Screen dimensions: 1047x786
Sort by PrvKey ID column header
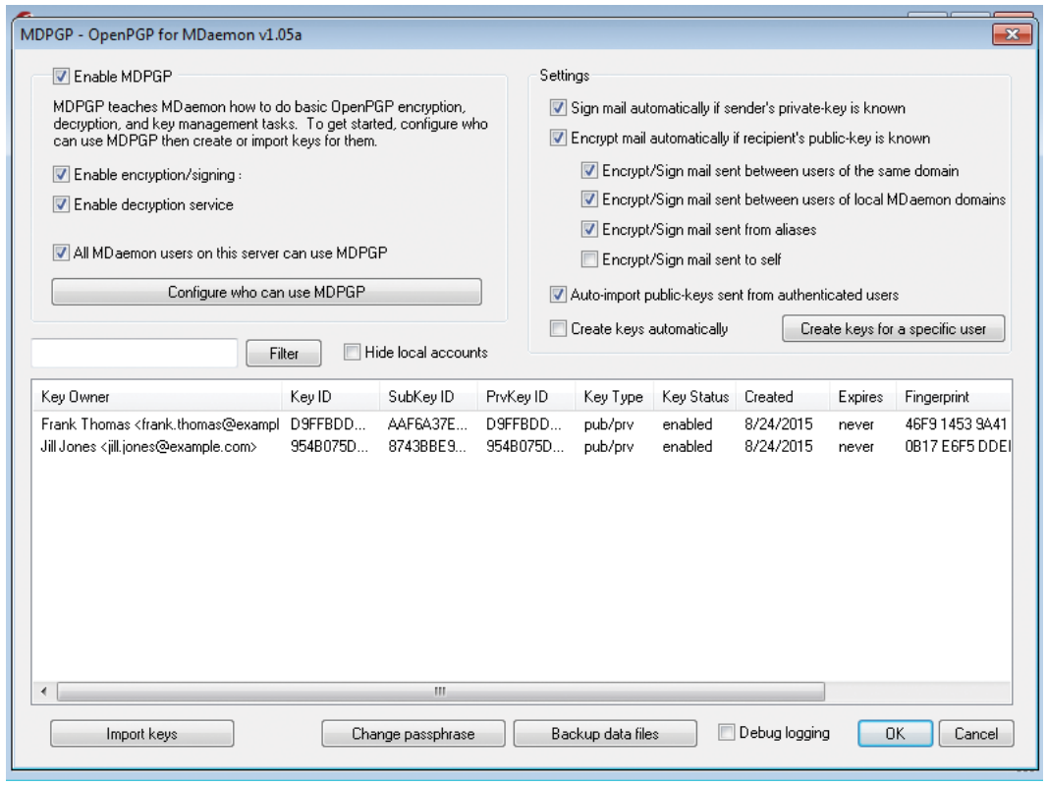[526, 397]
